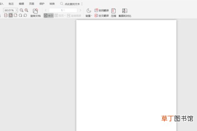The height and width of the screenshot is (131, 197).
Task: Enable 双页 two-page view mode
Action: [59, 15]
